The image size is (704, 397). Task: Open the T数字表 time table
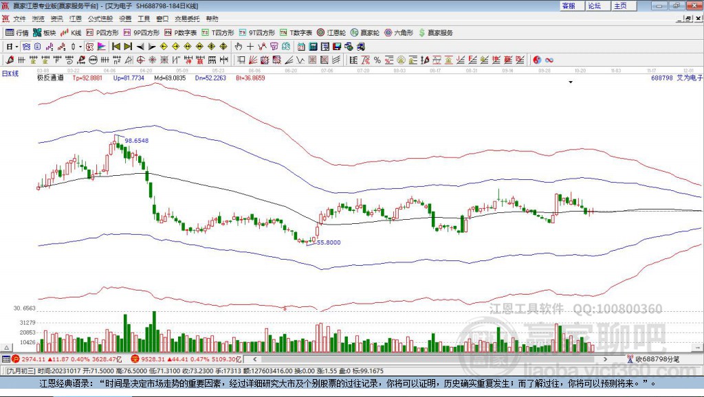[x=296, y=33]
